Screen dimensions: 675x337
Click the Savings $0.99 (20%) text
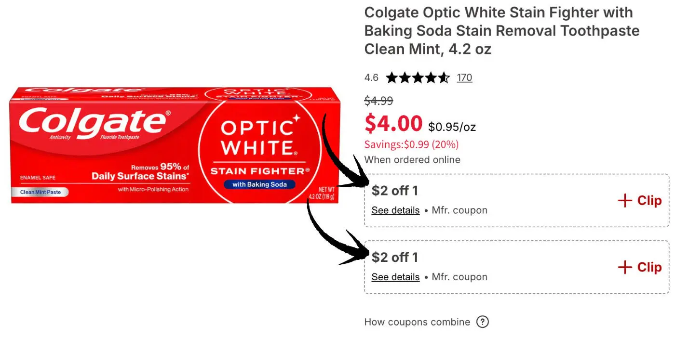coord(411,144)
